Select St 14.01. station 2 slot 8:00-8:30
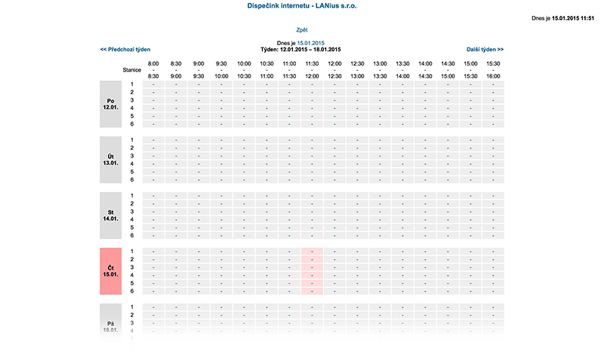 pyautogui.click(x=153, y=204)
